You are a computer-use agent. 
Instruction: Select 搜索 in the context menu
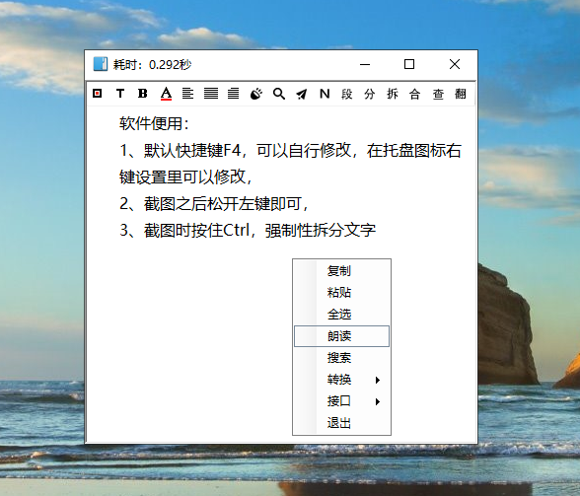click(341, 358)
